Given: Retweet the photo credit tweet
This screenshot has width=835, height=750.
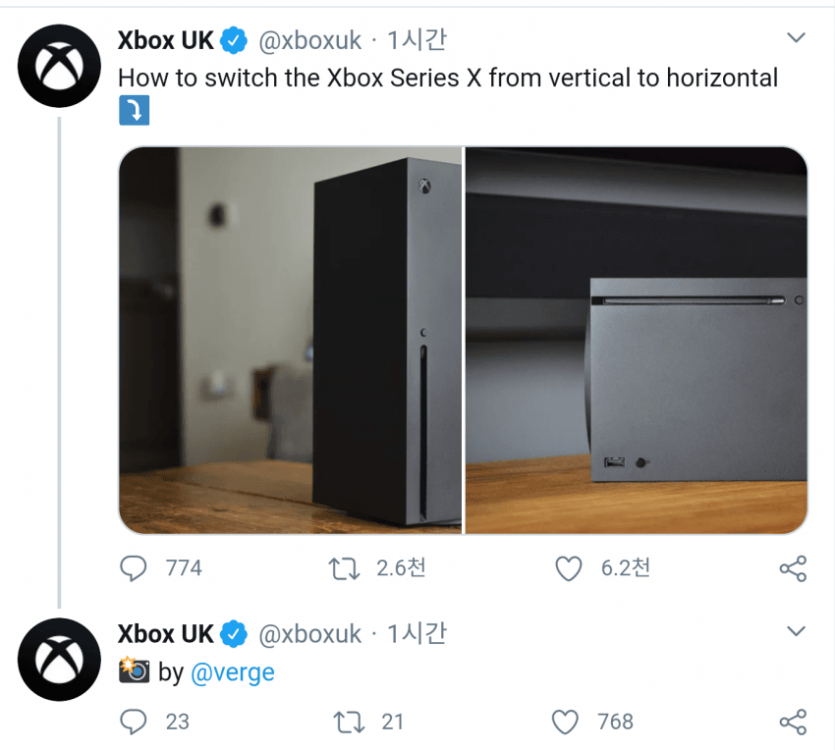Looking at the screenshot, I should (349, 723).
